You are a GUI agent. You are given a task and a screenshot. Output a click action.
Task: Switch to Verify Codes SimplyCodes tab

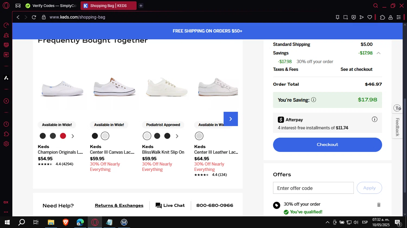click(x=51, y=6)
